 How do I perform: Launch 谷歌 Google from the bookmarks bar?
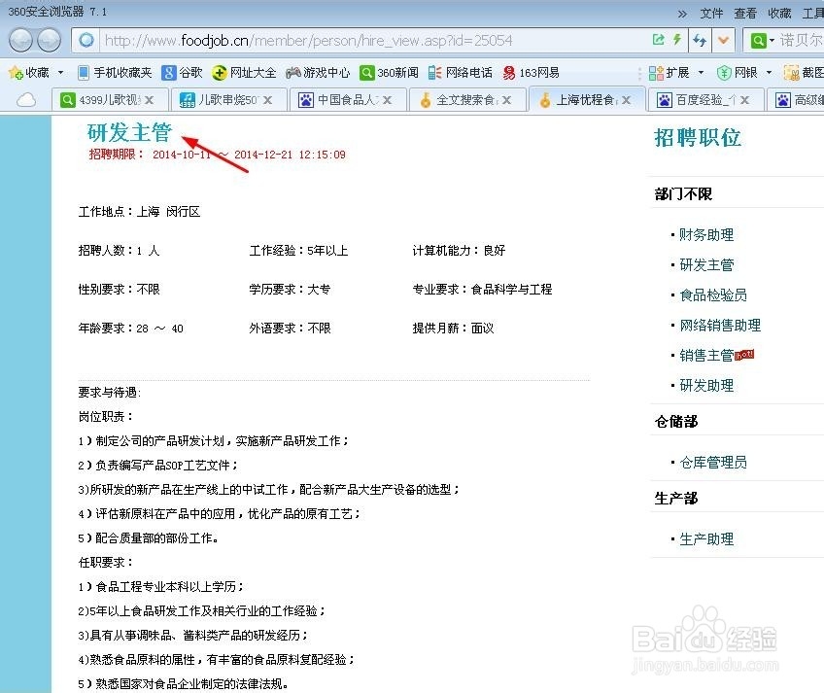(x=185, y=71)
